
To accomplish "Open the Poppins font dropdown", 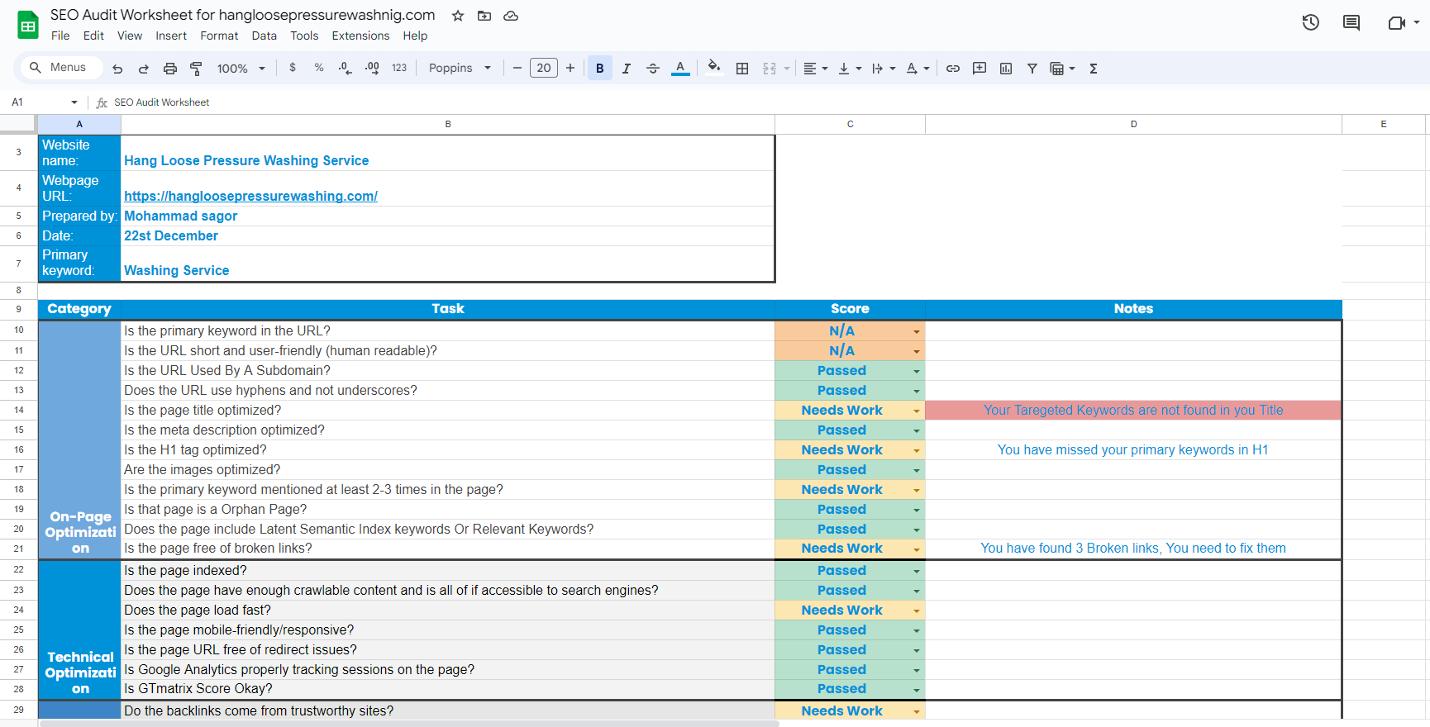I will [x=460, y=69].
